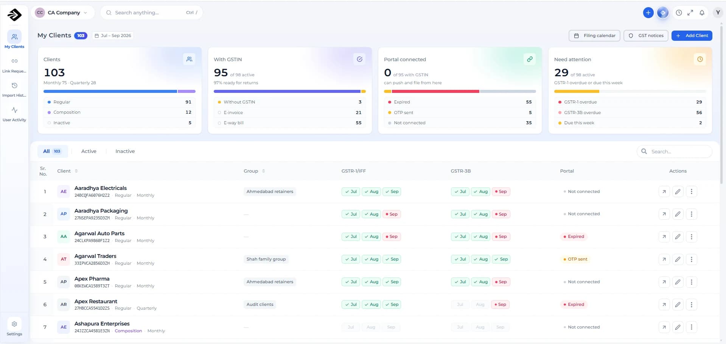Switch to the Active tab
This screenshot has width=726, height=344.
pos(89,151)
